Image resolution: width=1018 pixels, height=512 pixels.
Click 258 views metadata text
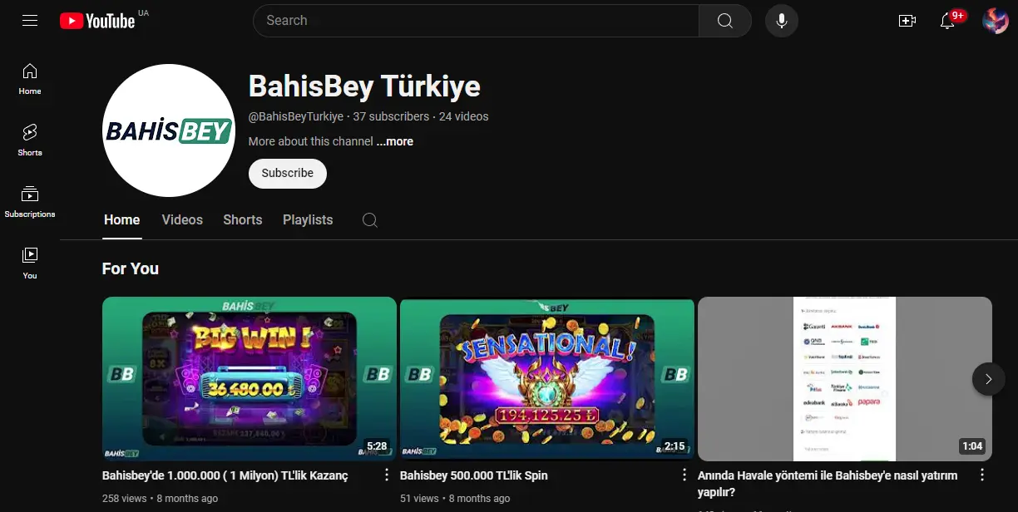(x=125, y=499)
